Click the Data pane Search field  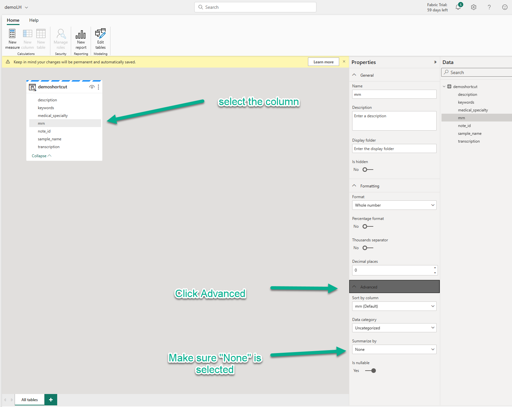[x=476, y=72]
